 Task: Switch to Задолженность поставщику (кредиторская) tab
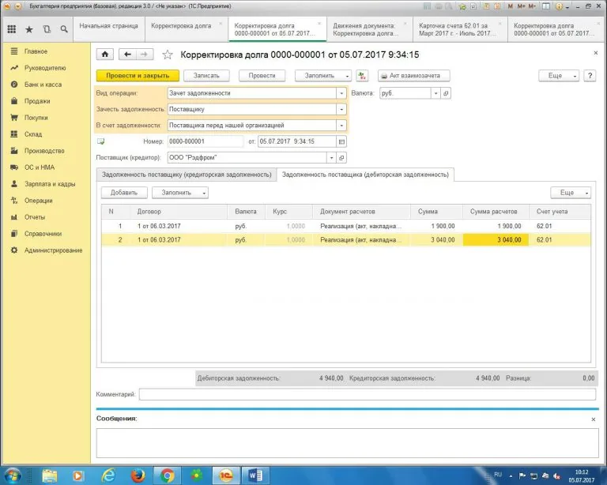pyautogui.click(x=187, y=174)
